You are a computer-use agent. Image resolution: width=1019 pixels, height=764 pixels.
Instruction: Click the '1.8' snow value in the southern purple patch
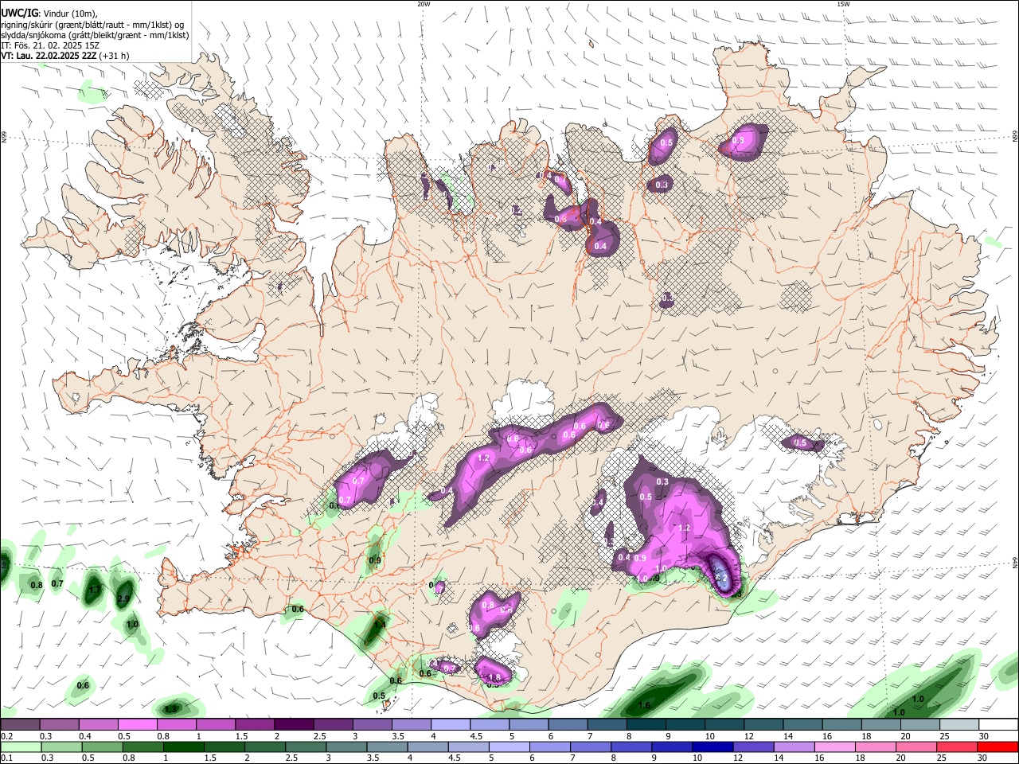[x=494, y=677]
